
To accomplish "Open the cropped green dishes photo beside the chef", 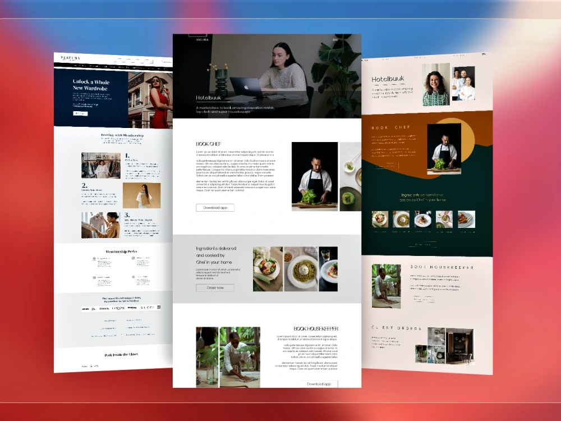I will pyautogui.click(x=350, y=176).
